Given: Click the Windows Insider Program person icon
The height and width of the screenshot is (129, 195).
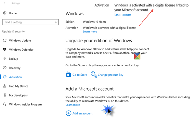Looking at the screenshot, I should point(5,104).
